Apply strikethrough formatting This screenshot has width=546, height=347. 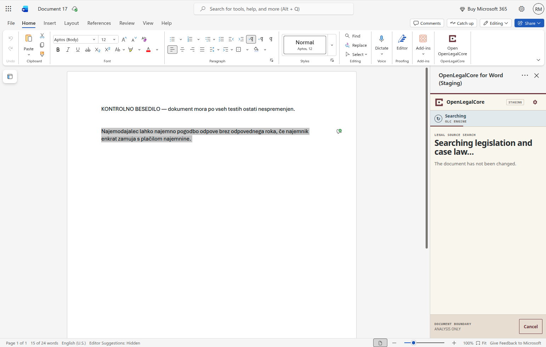[88, 50]
